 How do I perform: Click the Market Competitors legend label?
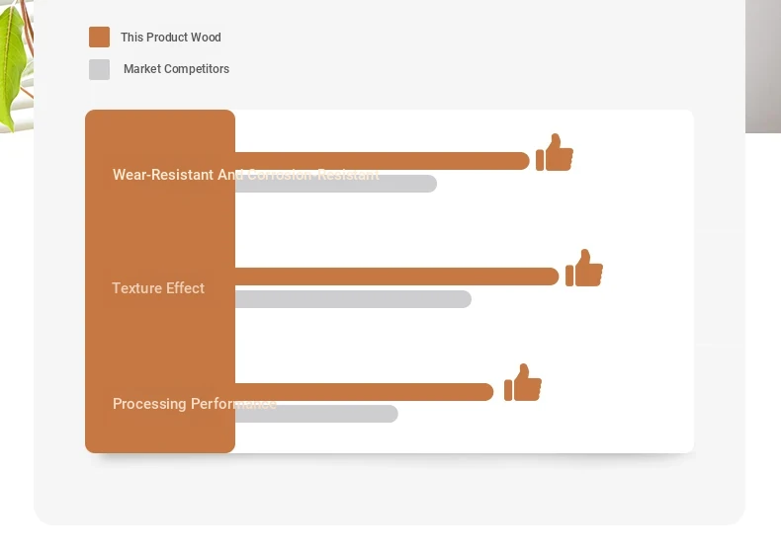176,69
